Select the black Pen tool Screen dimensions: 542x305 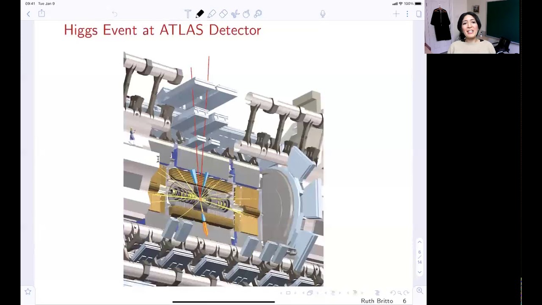pos(200,14)
